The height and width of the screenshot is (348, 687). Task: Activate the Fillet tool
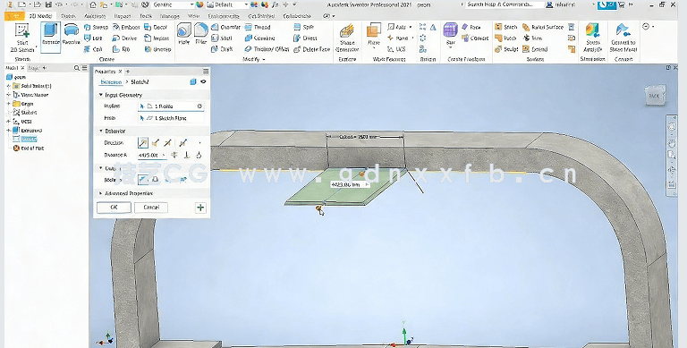(x=200, y=34)
